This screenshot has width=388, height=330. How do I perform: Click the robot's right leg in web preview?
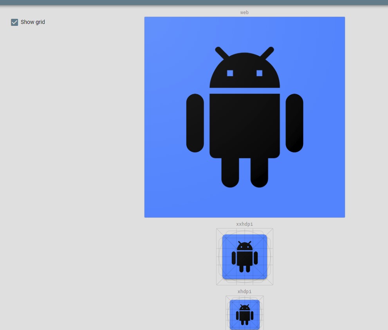click(x=259, y=172)
